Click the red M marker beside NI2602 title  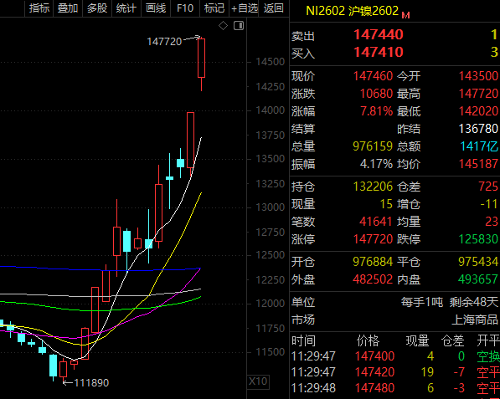405,15
